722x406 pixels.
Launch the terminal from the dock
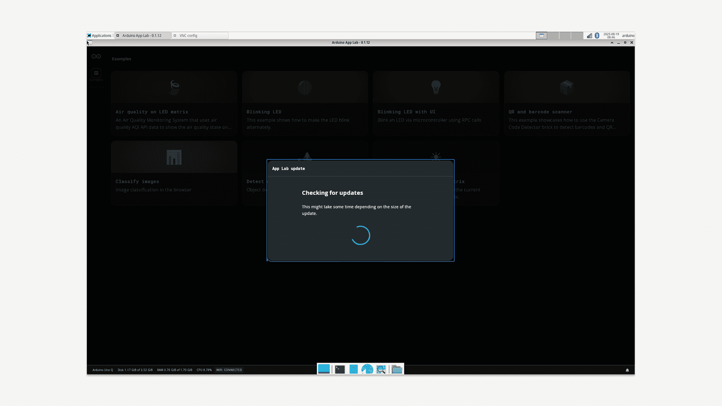pyautogui.click(x=340, y=370)
